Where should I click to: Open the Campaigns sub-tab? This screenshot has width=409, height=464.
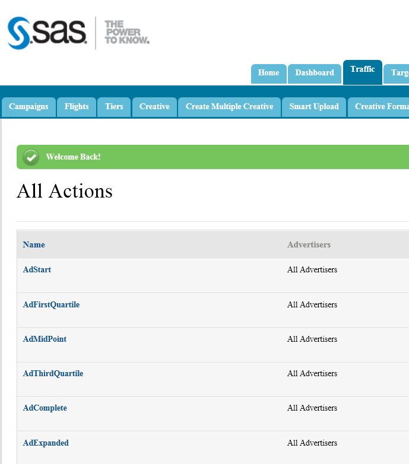[x=28, y=107]
